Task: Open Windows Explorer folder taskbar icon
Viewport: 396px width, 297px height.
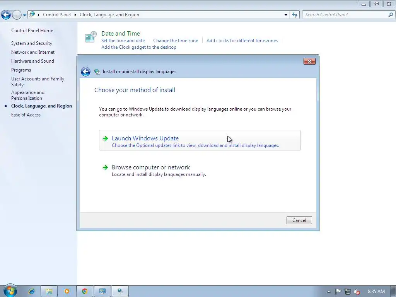Action: click(49, 291)
